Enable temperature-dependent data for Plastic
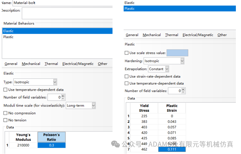The image size is (241, 154). 126,83
